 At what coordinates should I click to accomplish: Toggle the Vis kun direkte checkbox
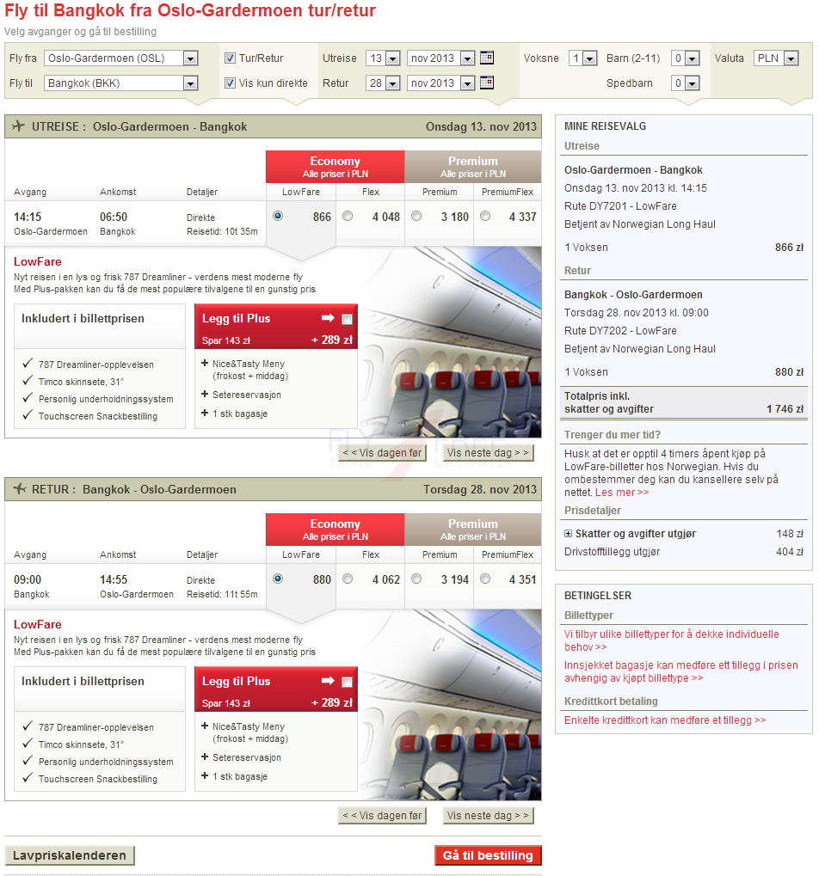click(229, 83)
